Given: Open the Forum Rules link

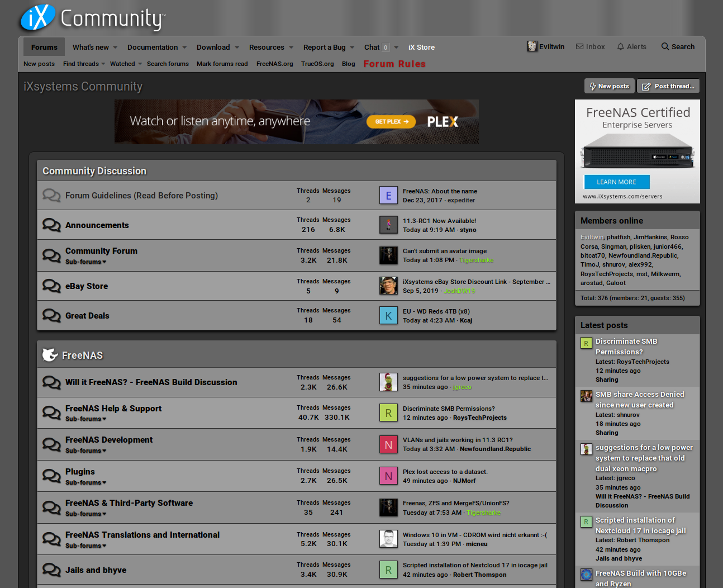Looking at the screenshot, I should point(394,64).
